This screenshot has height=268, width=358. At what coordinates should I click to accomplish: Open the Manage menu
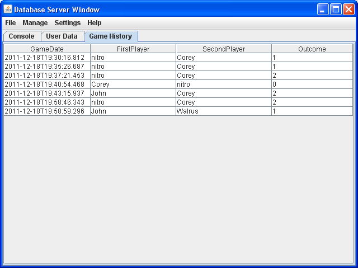[x=35, y=23]
